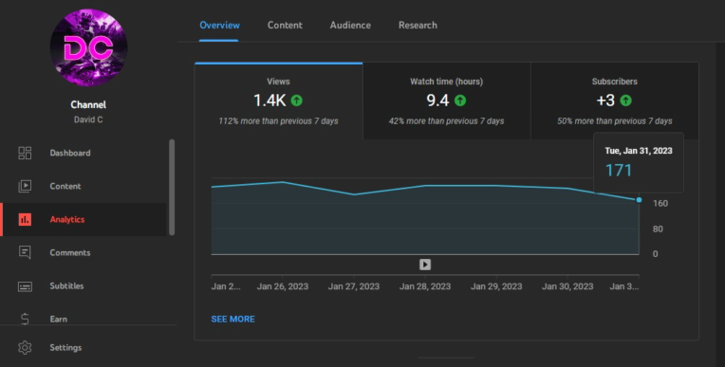Open Subtitles in the sidebar
Screen dimensions: 725x367
point(66,285)
